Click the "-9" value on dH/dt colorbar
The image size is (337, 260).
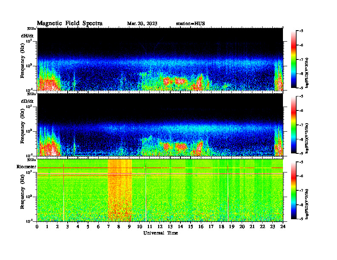[x=301, y=88]
